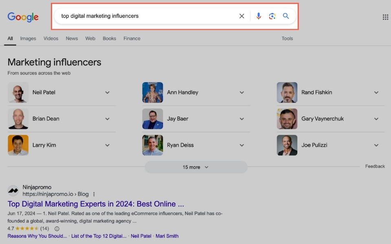Open the three-dot menu beside Ninjapromo result
Viewport: 391px width, 244px height.
point(94,194)
